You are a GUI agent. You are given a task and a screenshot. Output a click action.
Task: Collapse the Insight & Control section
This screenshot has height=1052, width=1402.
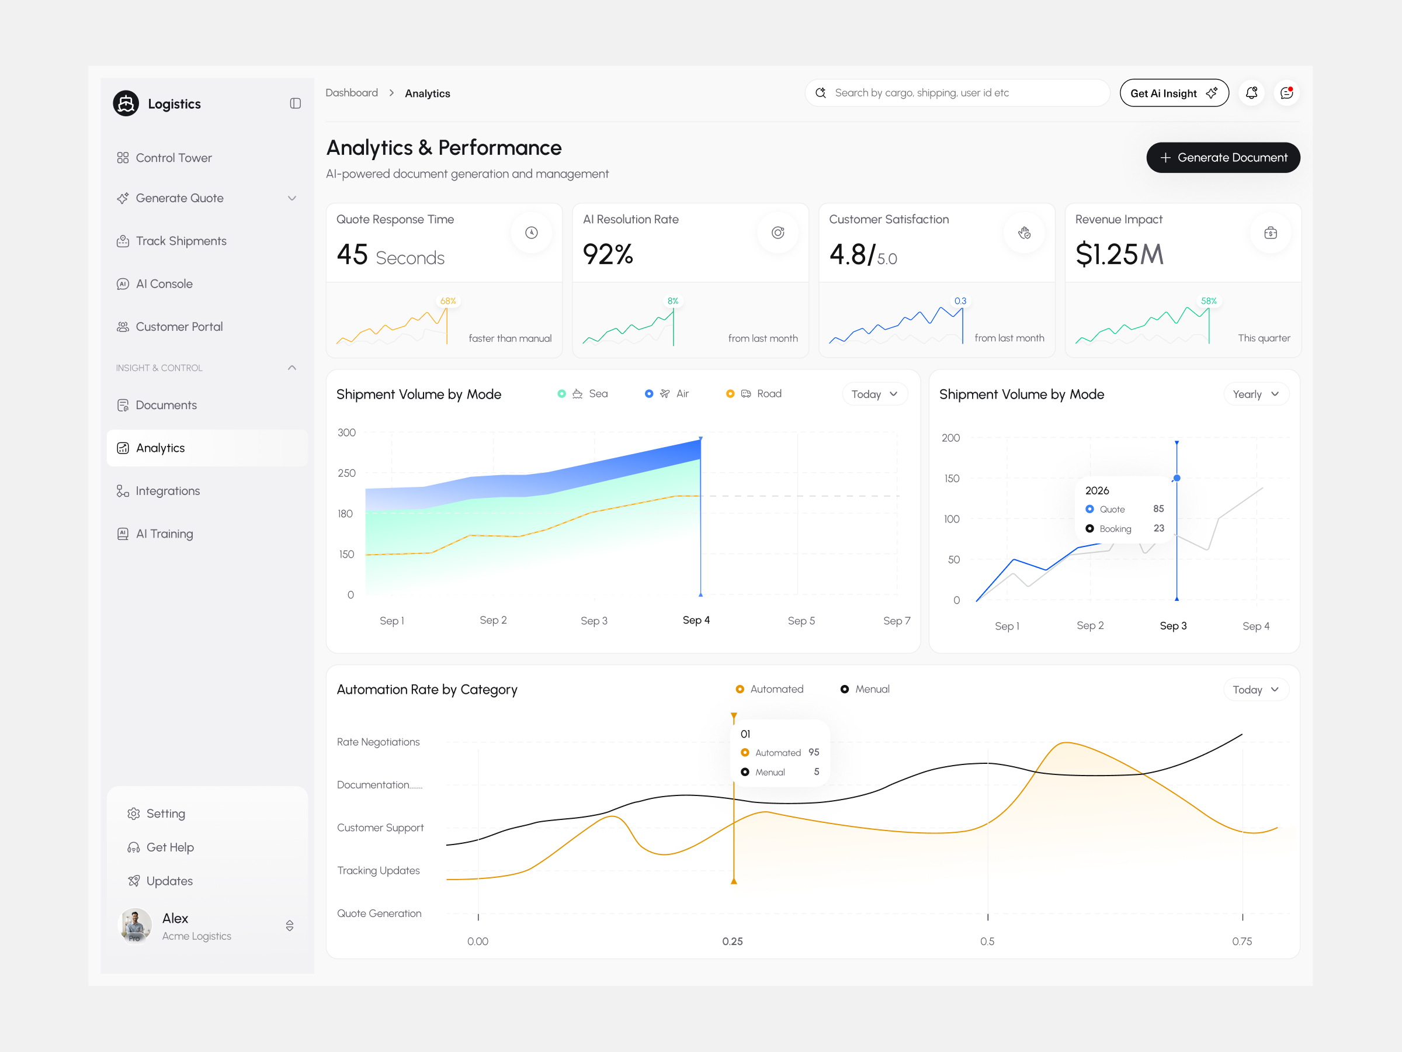292,367
